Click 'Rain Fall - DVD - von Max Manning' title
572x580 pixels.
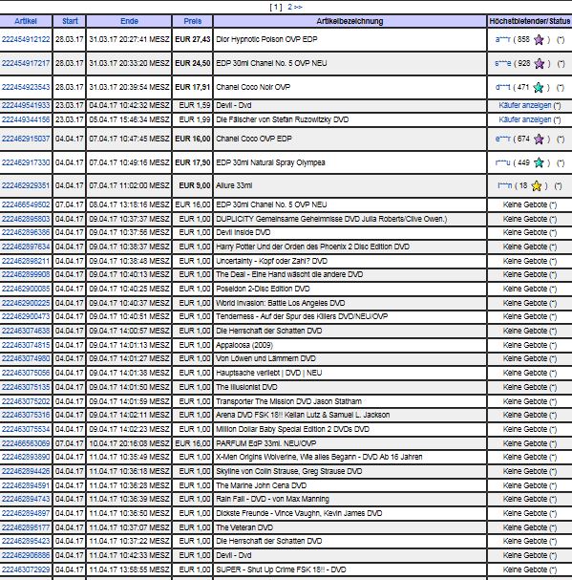click(x=272, y=500)
